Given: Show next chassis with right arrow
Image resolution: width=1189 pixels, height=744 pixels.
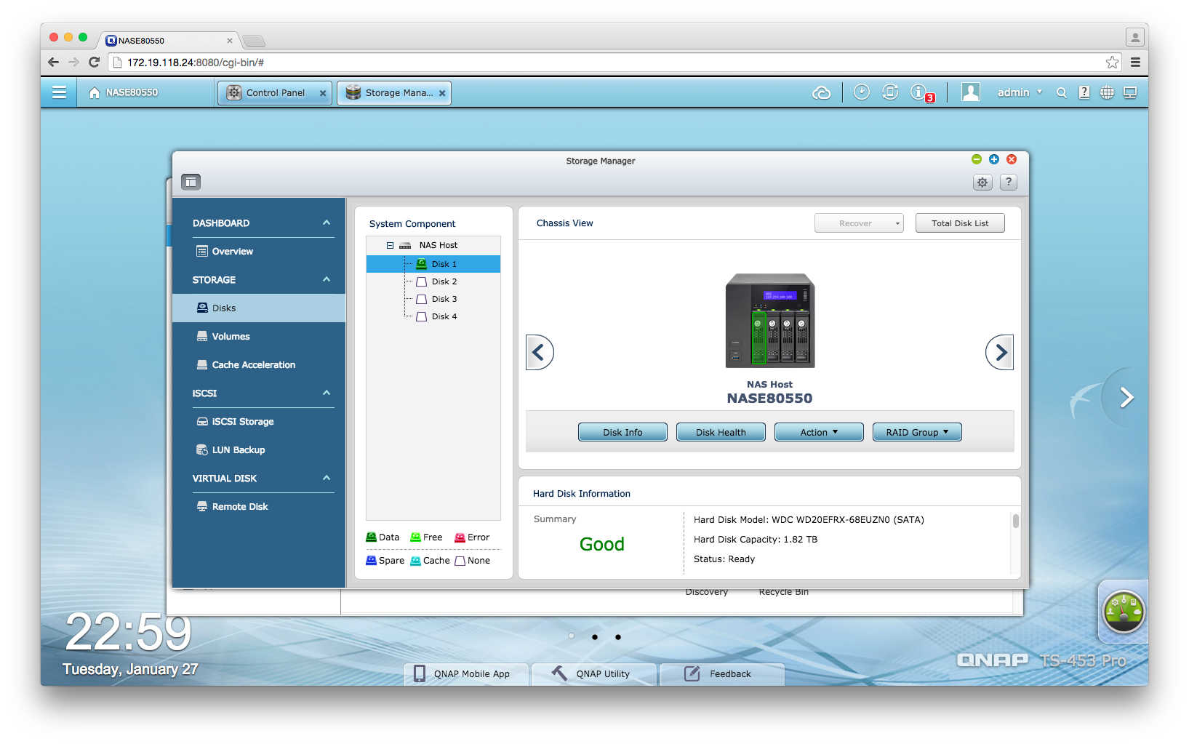Looking at the screenshot, I should coord(1000,353).
